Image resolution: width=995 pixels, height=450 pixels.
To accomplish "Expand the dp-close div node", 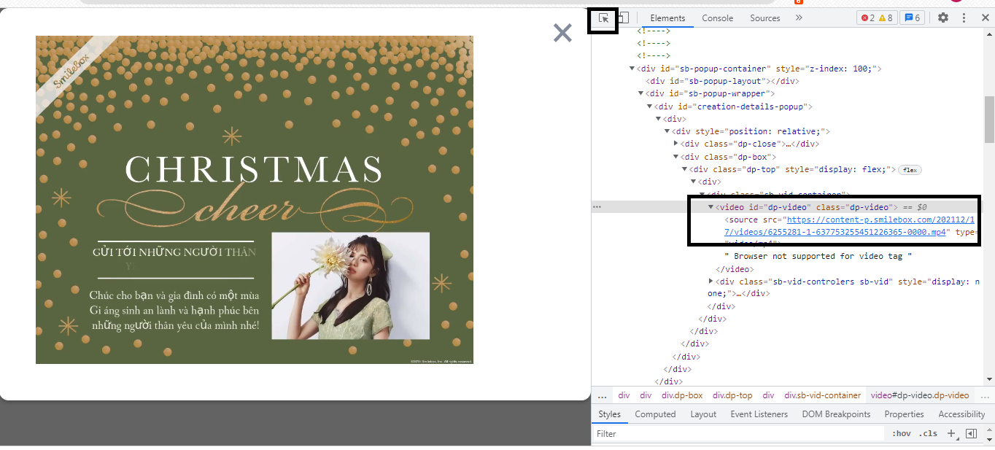I will coord(675,144).
